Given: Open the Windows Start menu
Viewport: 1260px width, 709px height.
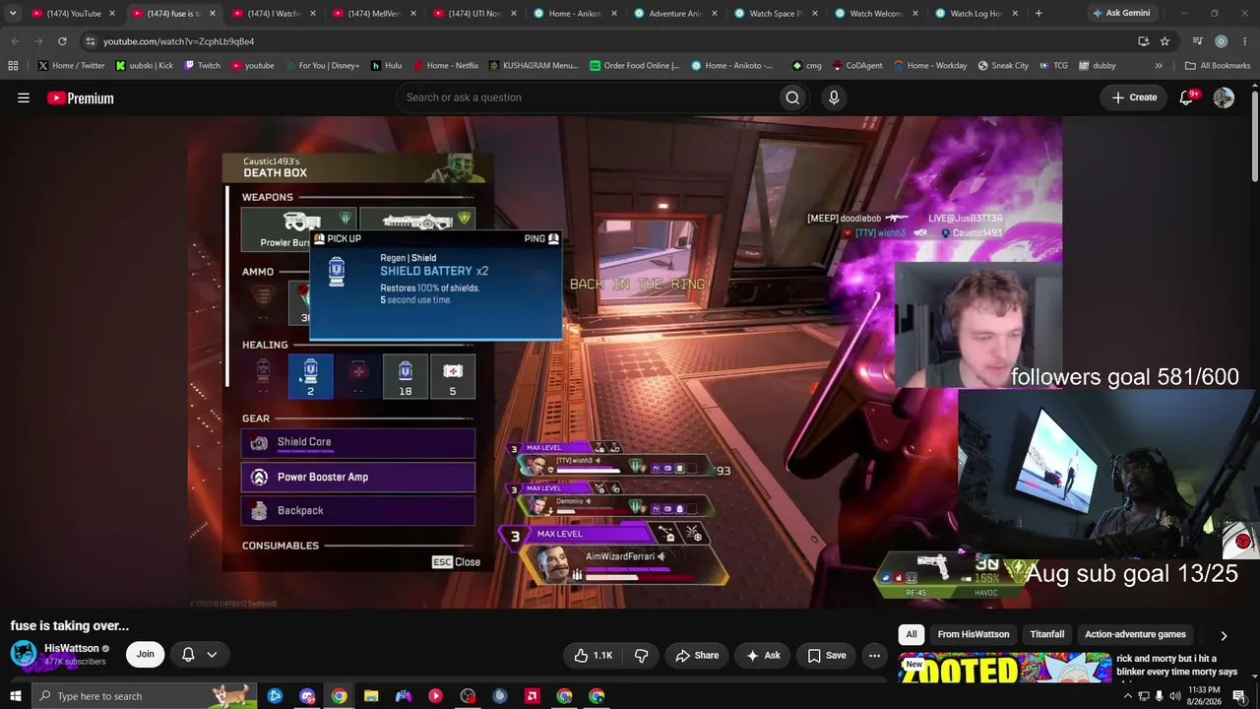Looking at the screenshot, I should (15, 696).
